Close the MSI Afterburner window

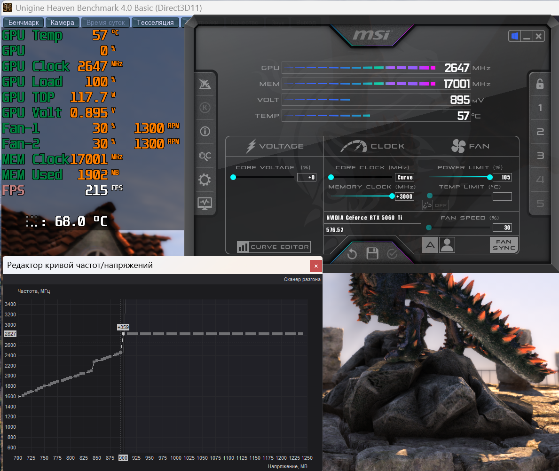pos(539,36)
